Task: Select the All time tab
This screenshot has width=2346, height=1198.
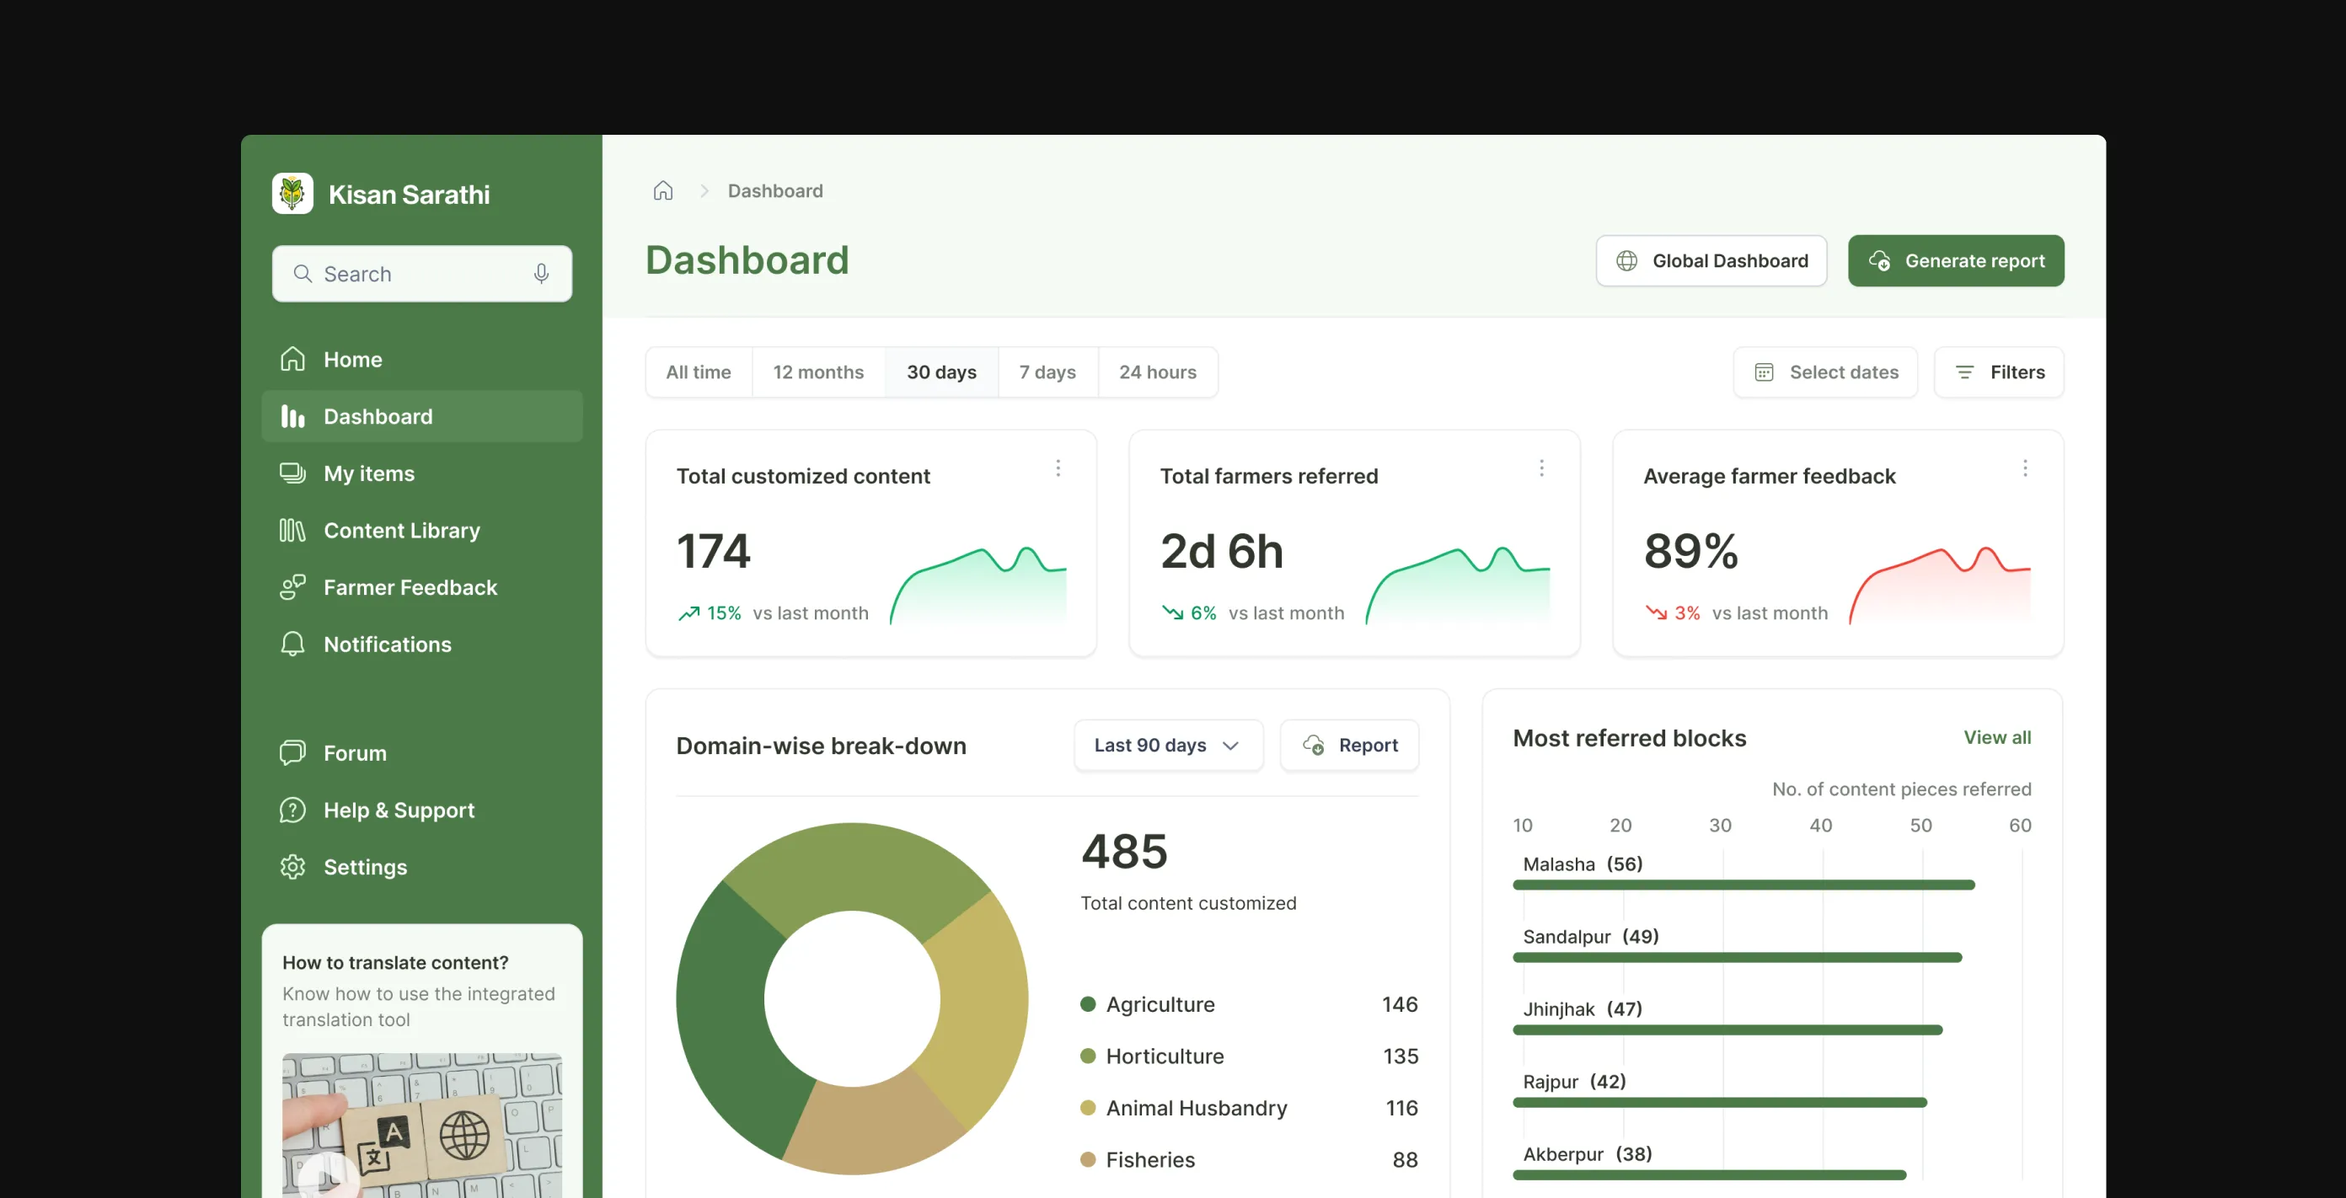Action: pyautogui.click(x=699, y=372)
